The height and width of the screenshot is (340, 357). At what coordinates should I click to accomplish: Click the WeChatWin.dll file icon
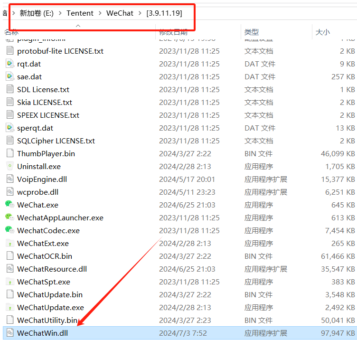point(9,333)
